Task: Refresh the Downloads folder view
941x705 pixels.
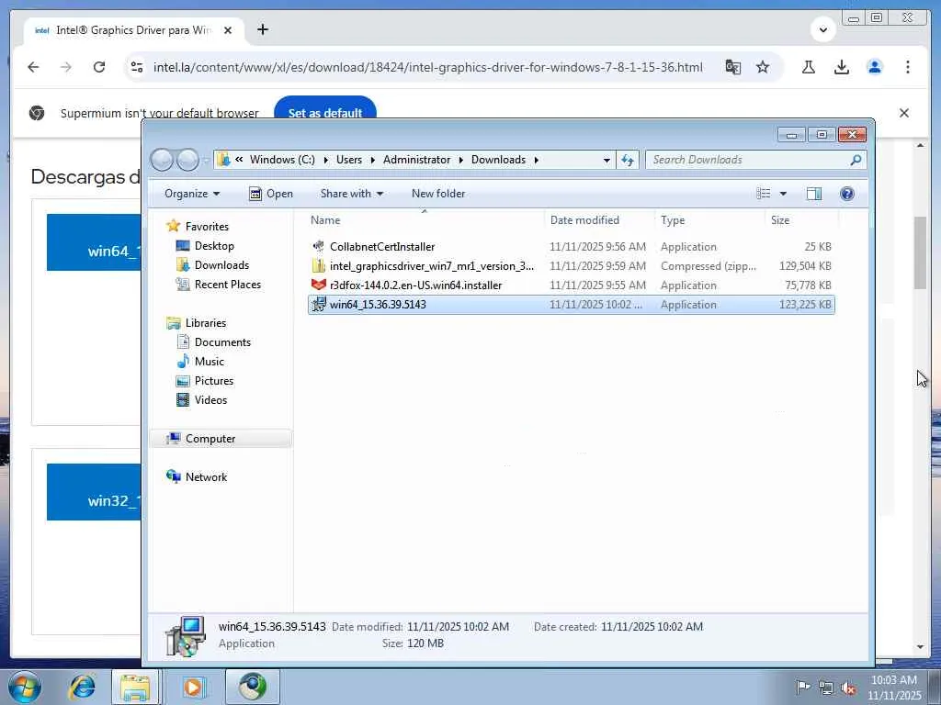Action: point(628,160)
